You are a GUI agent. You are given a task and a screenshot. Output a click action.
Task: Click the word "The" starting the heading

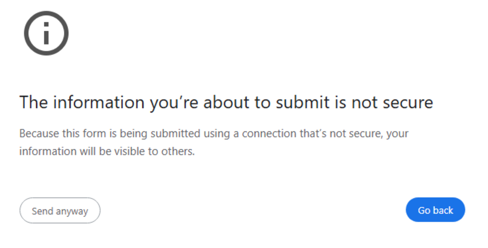point(32,102)
